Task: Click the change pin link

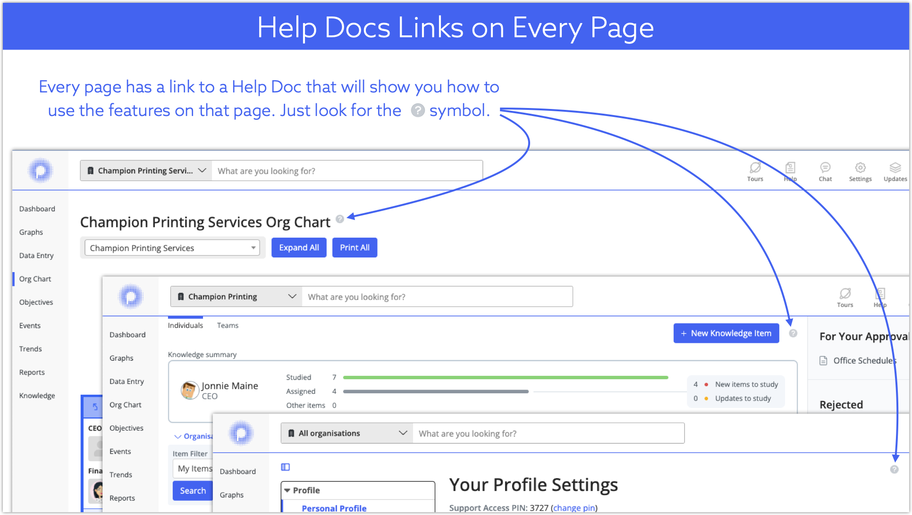Action: tap(574, 508)
